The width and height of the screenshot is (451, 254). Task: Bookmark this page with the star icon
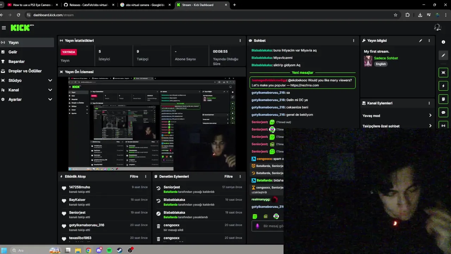pos(395,15)
